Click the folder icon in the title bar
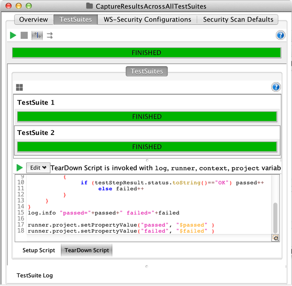This screenshot has width=292, height=286. click(x=89, y=6)
